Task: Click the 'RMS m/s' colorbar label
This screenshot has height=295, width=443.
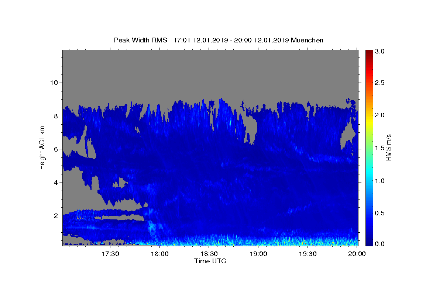Action: coord(388,147)
